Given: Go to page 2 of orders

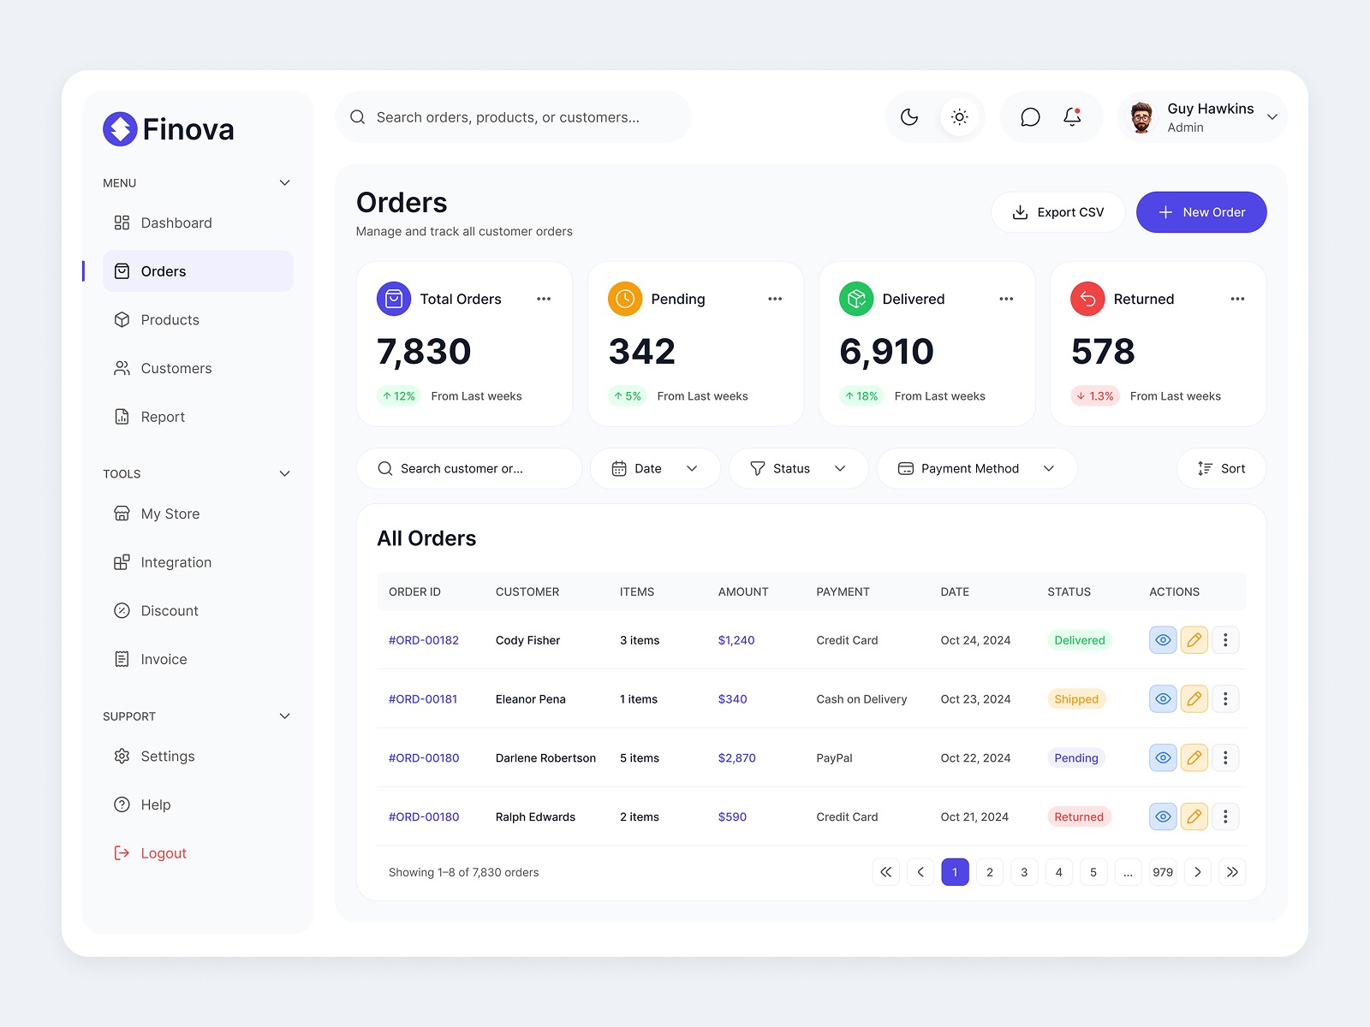Looking at the screenshot, I should (x=990, y=872).
